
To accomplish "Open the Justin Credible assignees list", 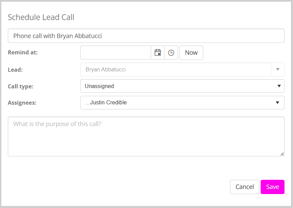I will coord(108,103).
